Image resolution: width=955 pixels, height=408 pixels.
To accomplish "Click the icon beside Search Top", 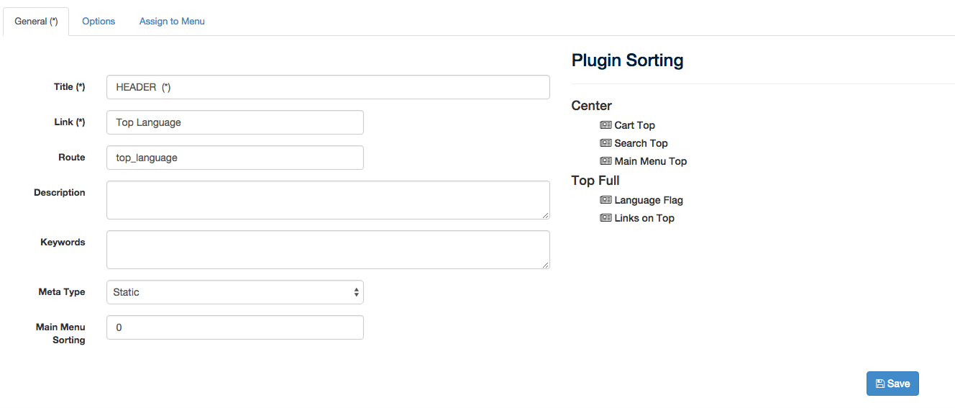I will 606,143.
